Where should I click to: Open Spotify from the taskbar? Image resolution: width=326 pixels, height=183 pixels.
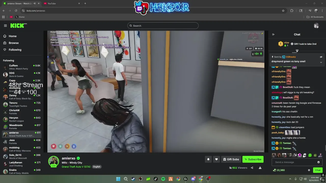pos(163,179)
